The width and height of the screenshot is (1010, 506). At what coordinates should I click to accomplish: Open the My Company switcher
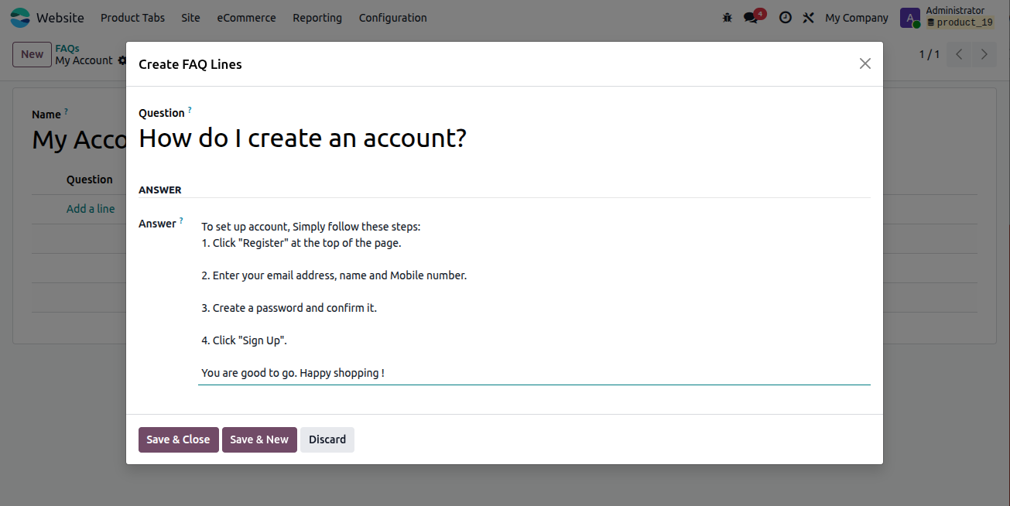857,18
